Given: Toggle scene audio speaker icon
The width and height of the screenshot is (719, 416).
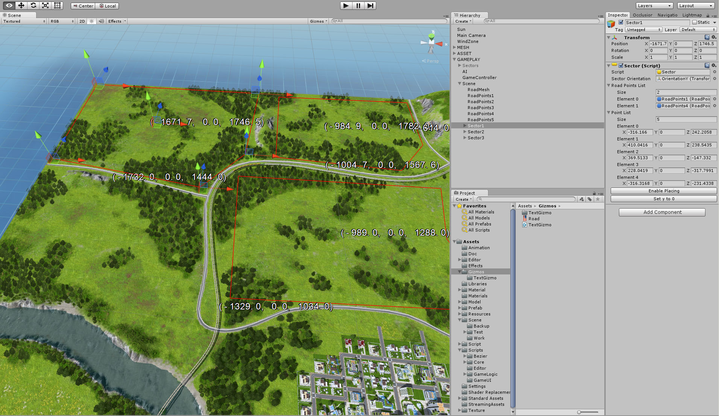Looking at the screenshot, I should pos(101,21).
